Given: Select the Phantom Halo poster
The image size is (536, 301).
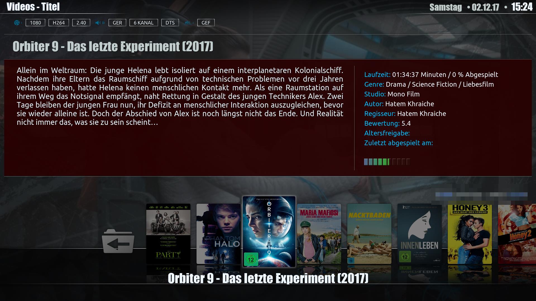Looking at the screenshot, I should (218, 234).
